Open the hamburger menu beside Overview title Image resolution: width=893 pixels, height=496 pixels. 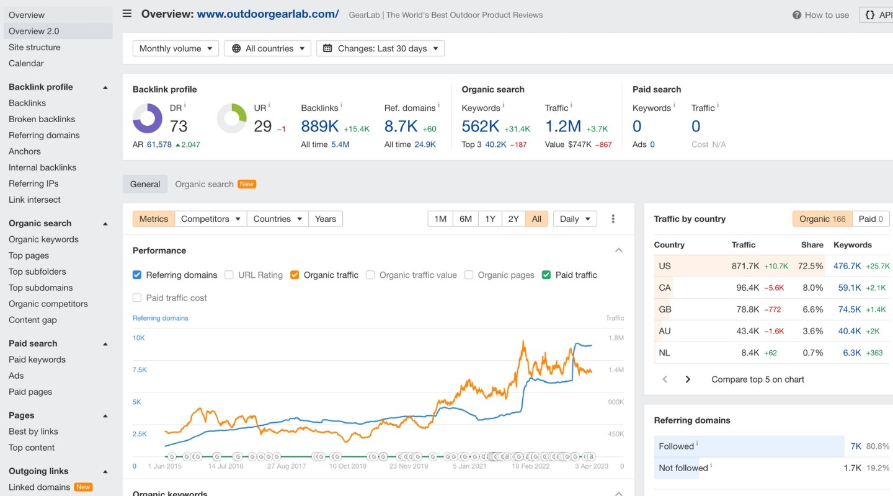click(x=127, y=14)
